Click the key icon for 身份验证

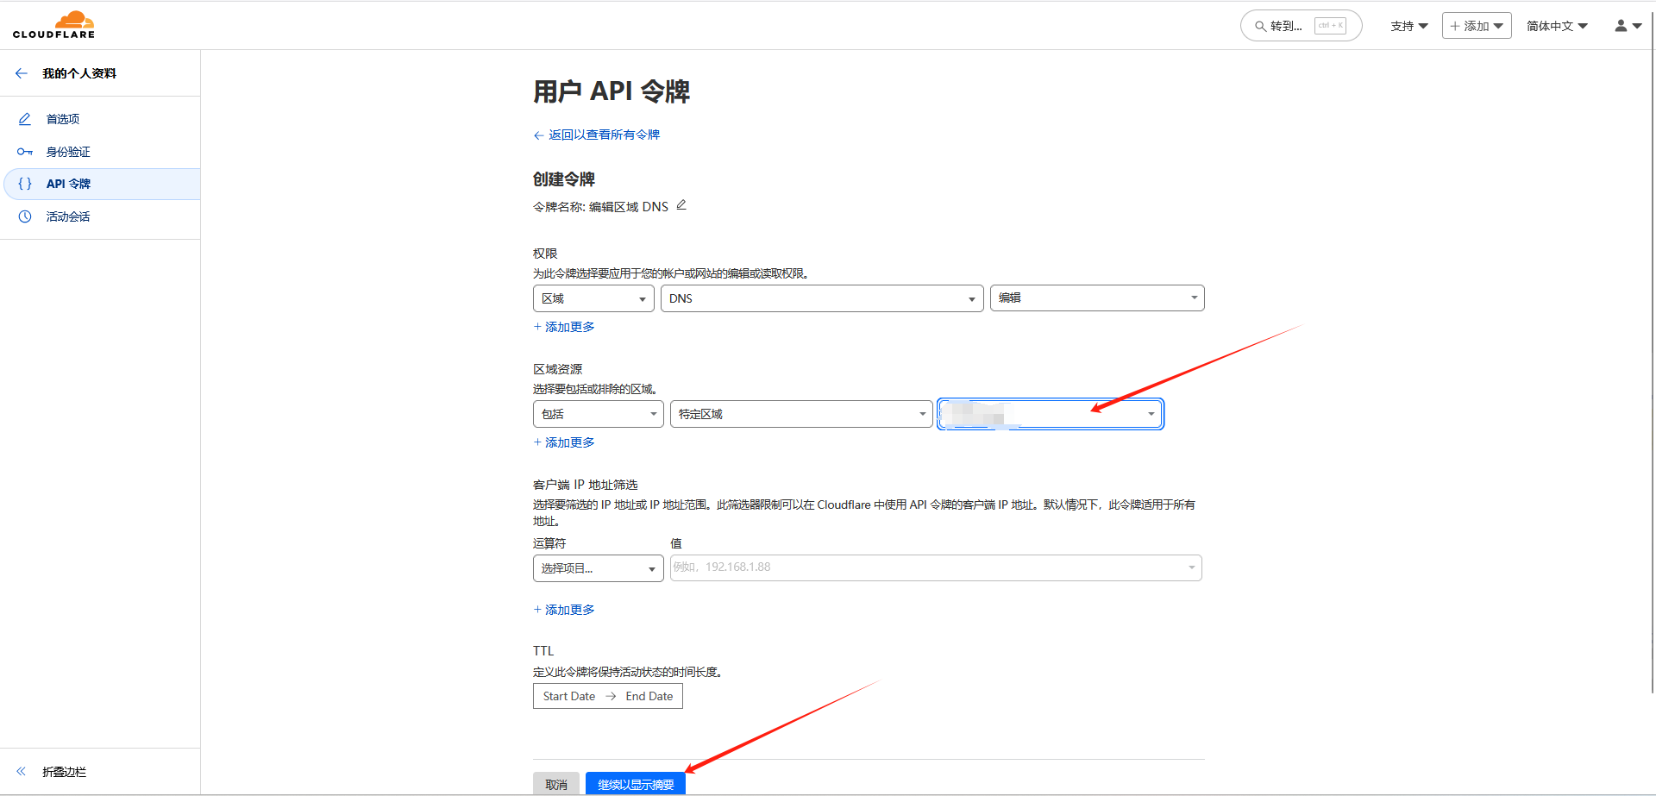pos(25,152)
